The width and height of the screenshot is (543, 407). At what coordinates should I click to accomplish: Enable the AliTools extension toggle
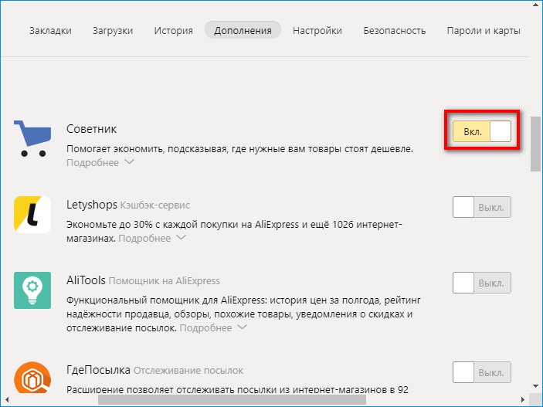[482, 283]
